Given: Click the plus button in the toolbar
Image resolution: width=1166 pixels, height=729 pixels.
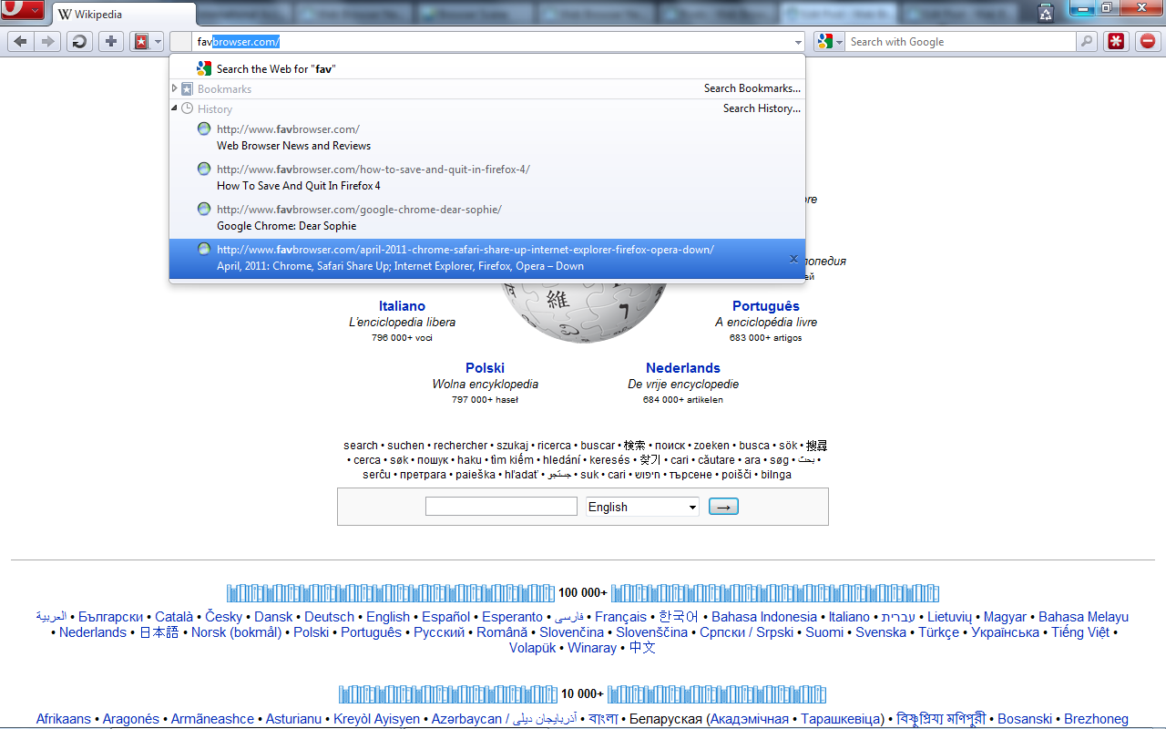Looking at the screenshot, I should coord(111,41).
